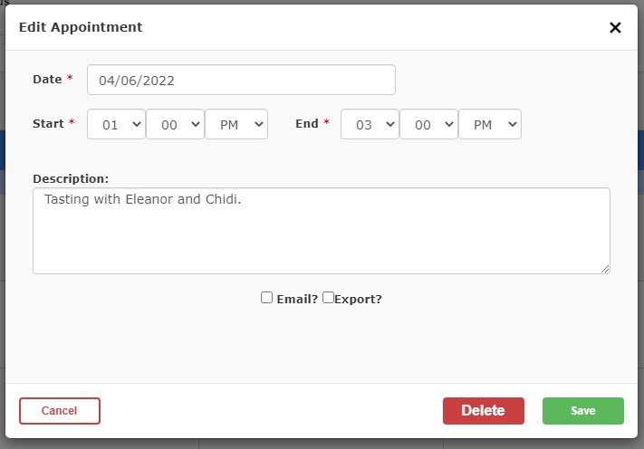Click the Description: label

click(71, 179)
